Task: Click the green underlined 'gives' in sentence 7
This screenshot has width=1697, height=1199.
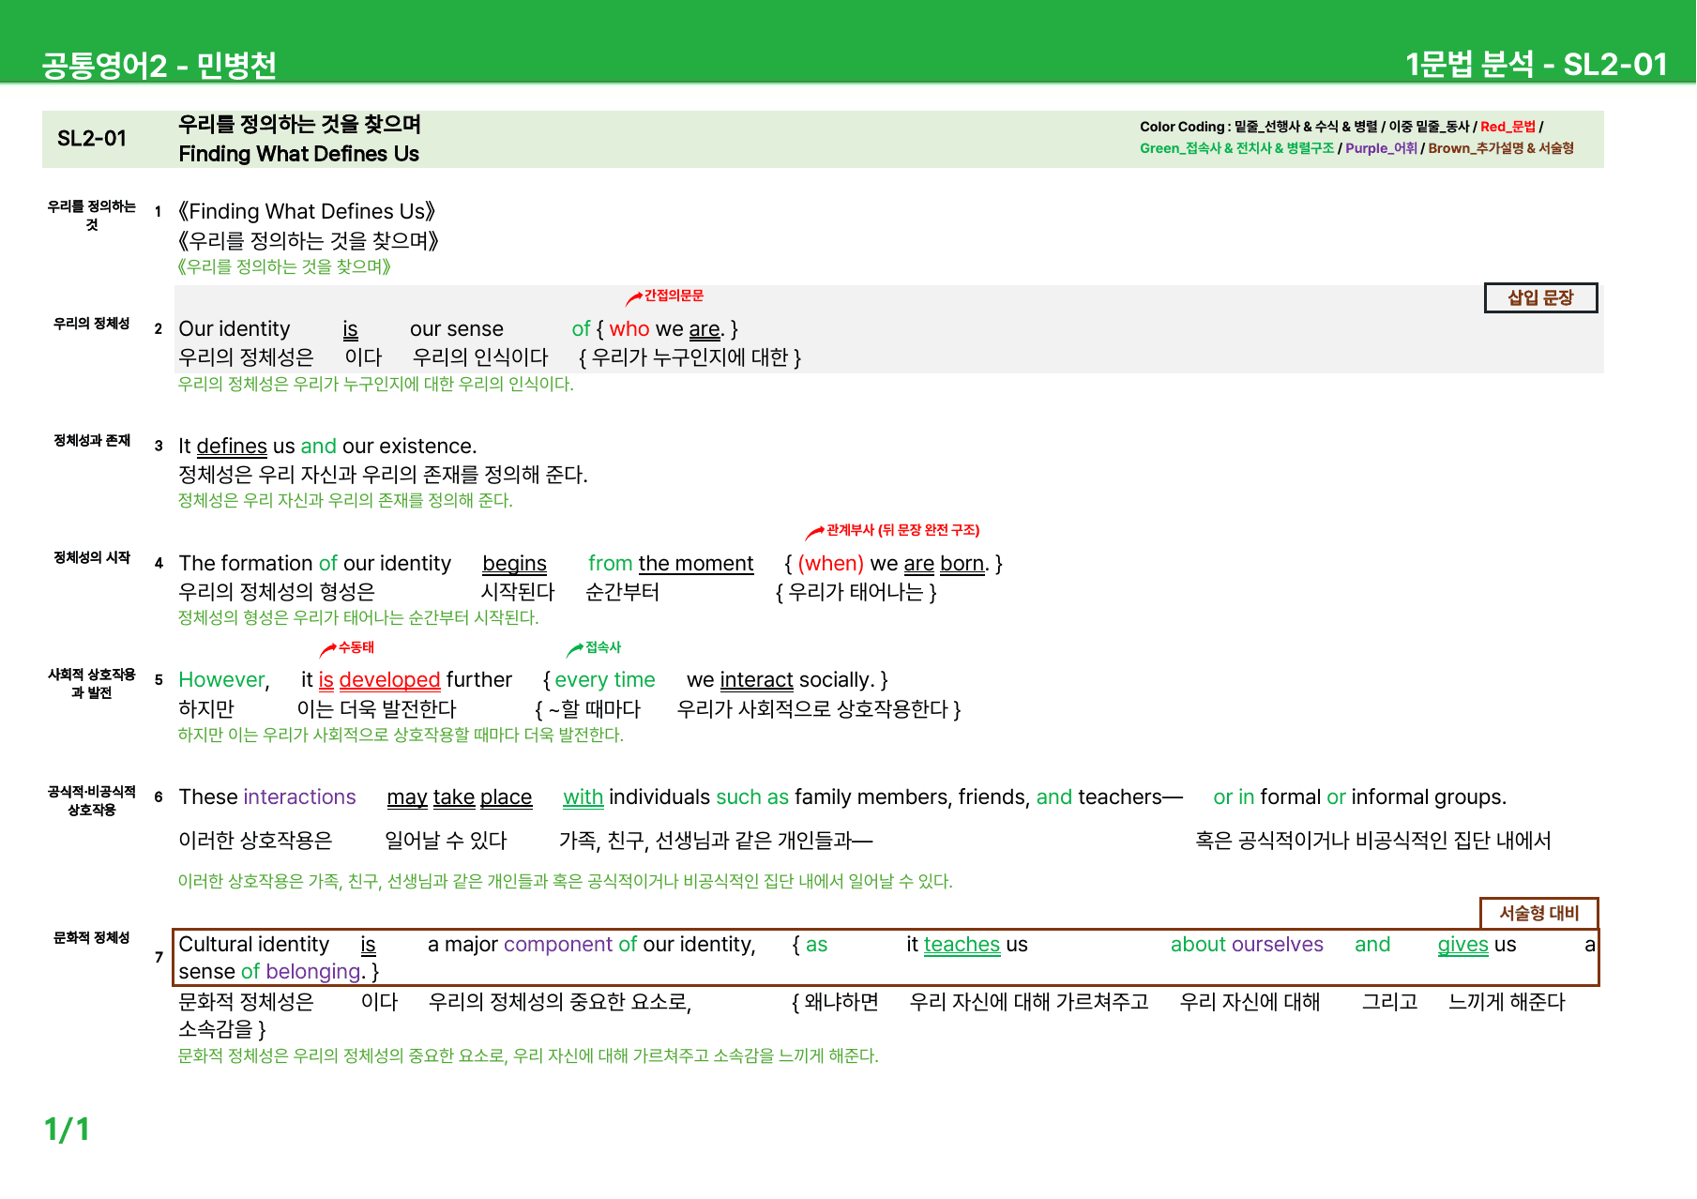Action: coord(1462,945)
